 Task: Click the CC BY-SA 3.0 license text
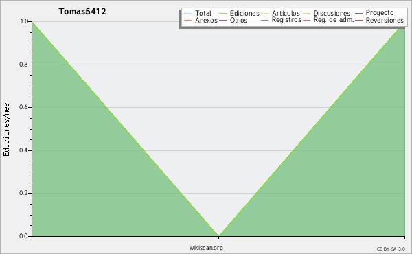pos(391,249)
